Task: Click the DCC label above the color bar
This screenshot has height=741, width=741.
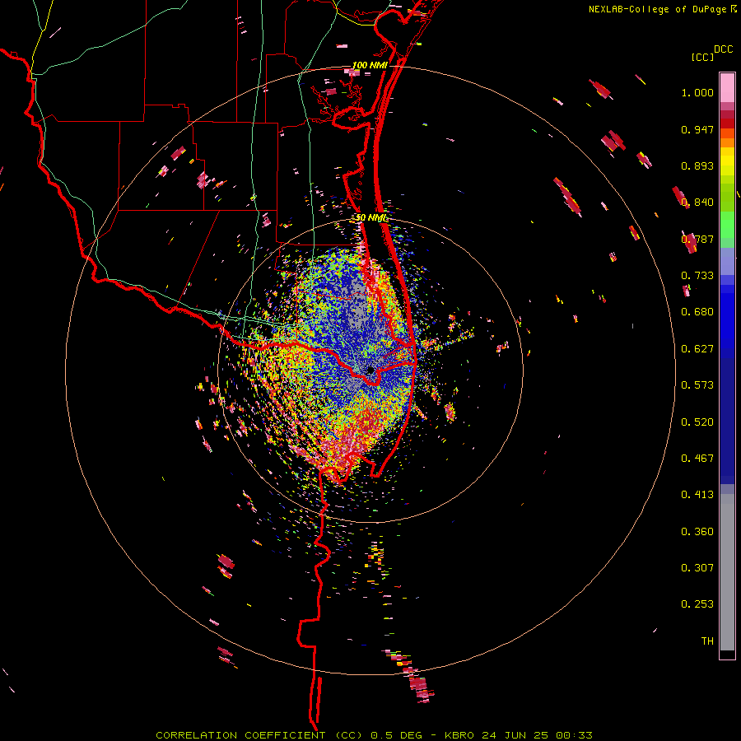Action: (x=724, y=49)
